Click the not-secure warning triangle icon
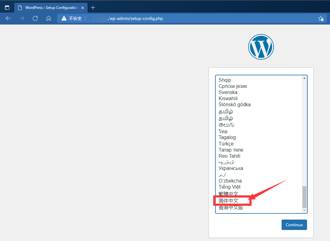Screen dimensions: 330x241 [64, 18]
